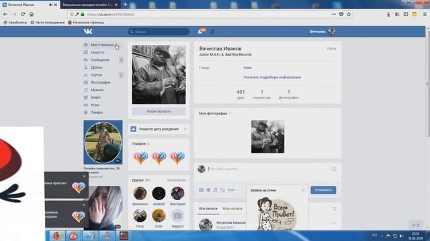Open the large profile avatar photo
The height and width of the screenshot is (241, 430).
coord(159,74)
